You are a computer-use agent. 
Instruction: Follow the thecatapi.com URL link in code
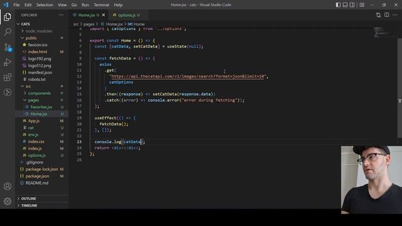point(188,77)
